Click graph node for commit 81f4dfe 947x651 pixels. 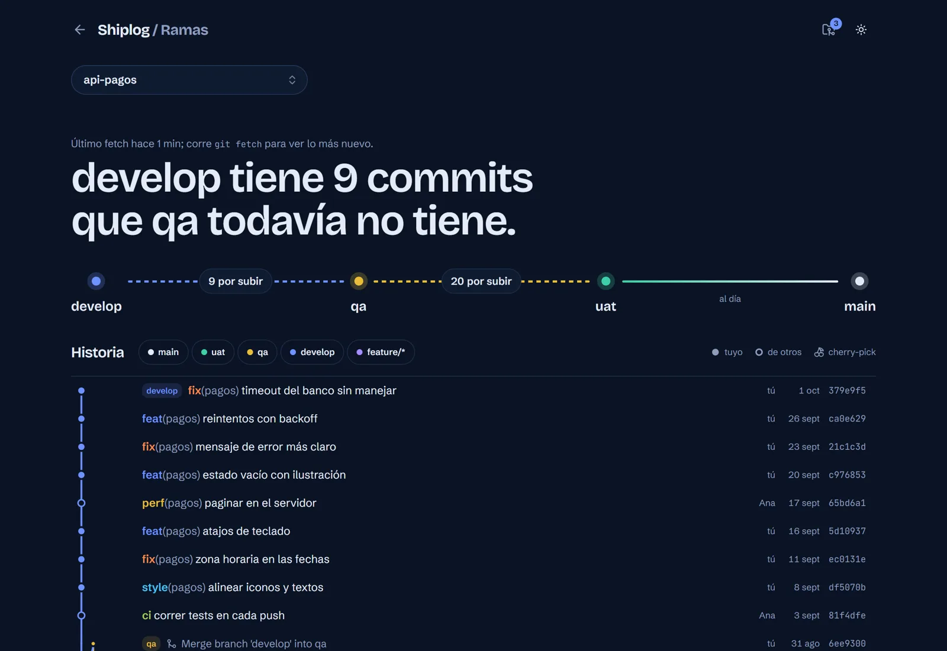(81, 615)
